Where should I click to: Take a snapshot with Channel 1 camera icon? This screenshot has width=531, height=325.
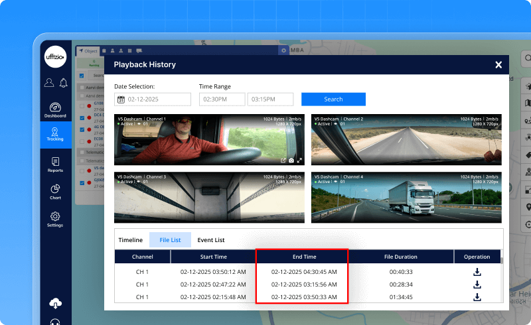point(291,160)
